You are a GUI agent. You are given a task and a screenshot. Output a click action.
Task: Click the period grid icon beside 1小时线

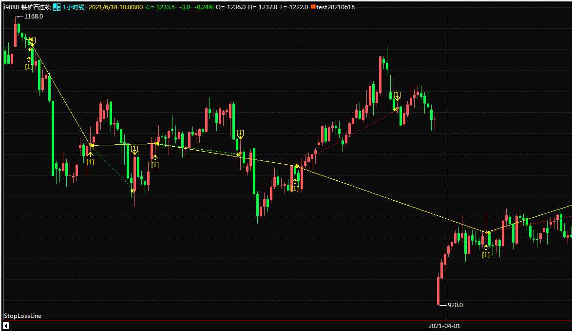pos(57,7)
